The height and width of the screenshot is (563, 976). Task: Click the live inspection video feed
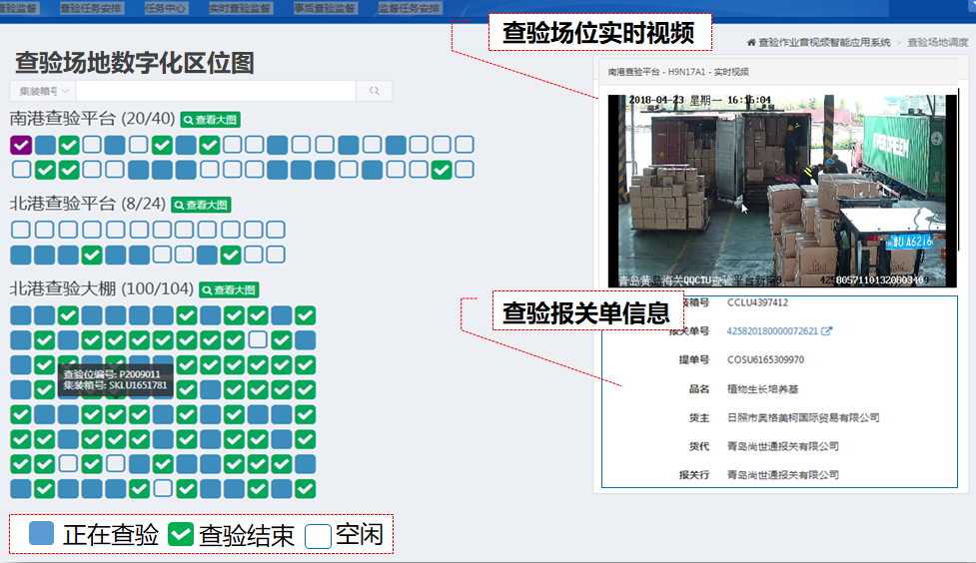782,191
